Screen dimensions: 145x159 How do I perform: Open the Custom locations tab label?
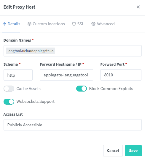[x=49, y=24]
